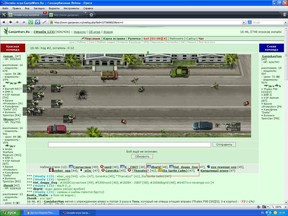Image resolution: width=288 pixels, height=216 pixels.
Task: Reload the page with the green button
Action: (x=31, y=22)
